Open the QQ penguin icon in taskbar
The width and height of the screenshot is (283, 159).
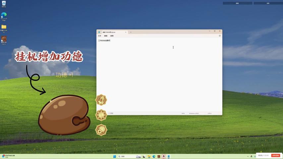coord(164,156)
